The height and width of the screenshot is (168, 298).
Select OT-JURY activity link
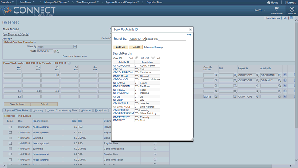(118, 100)
